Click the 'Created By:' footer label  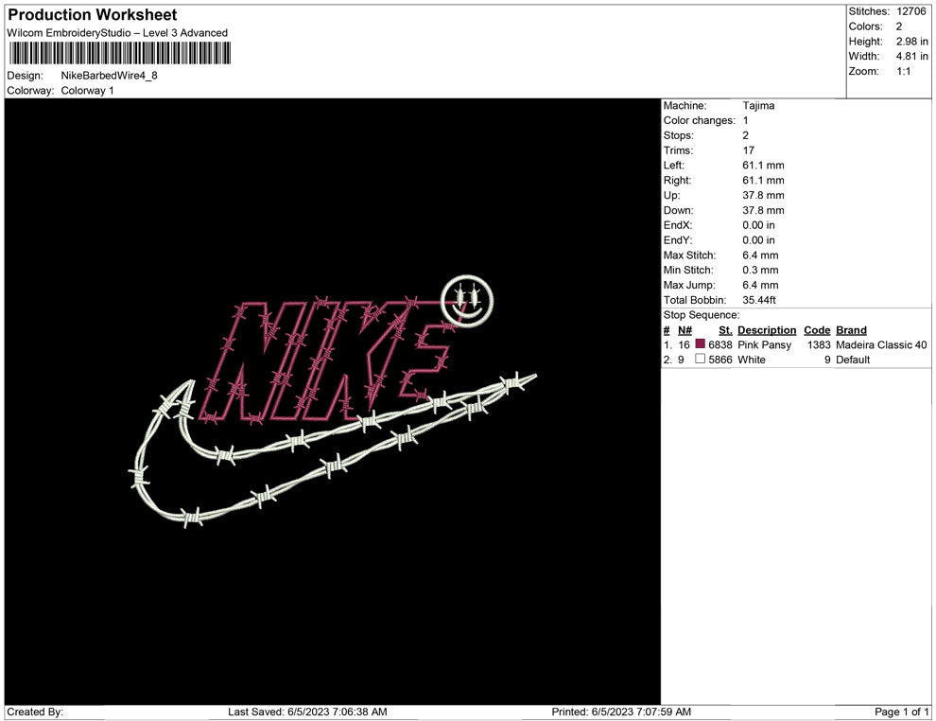(x=35, y=712)
